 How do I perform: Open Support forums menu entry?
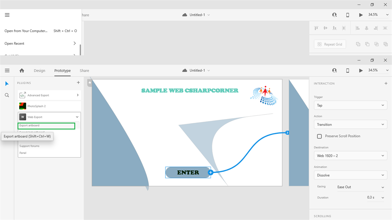coord(29,146)
